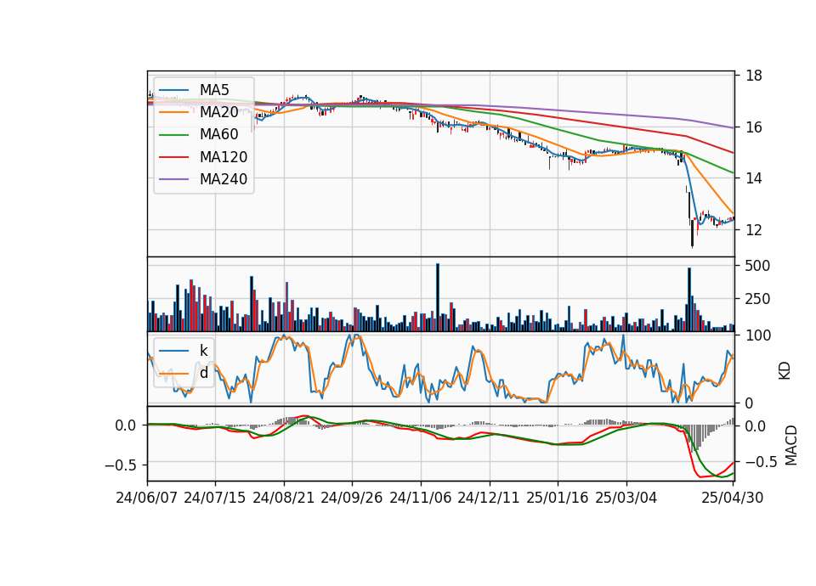Click the date label 25/04/30
Image resolution: width=816 pixels, height=586 pixels.
[x=732, y=498]
